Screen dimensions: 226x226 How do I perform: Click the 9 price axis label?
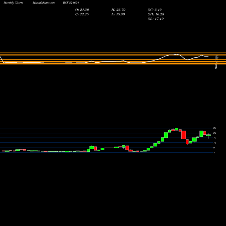pyautogui.click(x=214, y=148)
